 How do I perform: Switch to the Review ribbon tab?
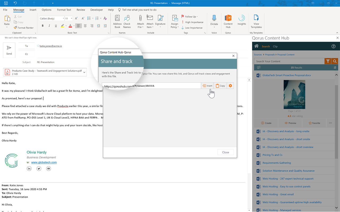pos(81,10)
